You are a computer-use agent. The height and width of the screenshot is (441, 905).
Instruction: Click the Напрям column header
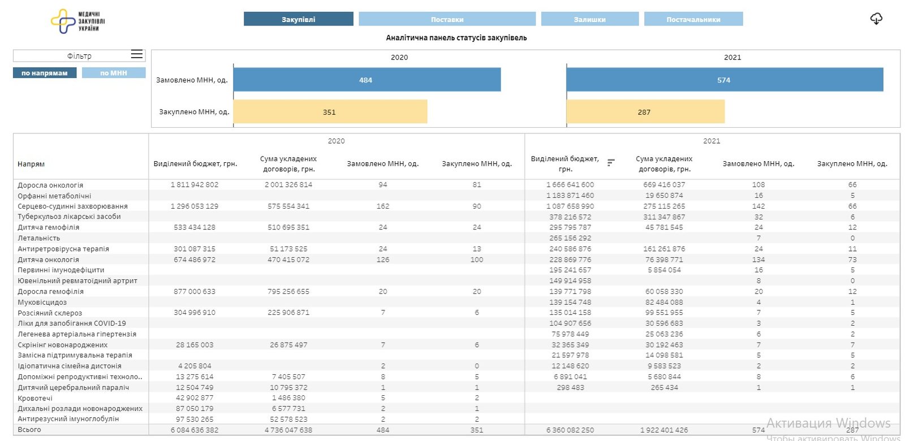click(31, 164)
